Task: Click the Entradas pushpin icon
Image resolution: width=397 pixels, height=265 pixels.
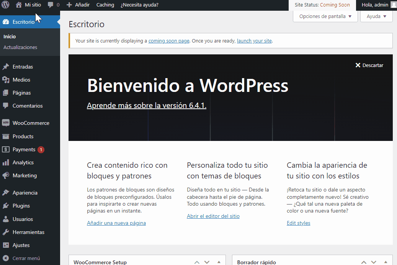Action: (6, 67)
